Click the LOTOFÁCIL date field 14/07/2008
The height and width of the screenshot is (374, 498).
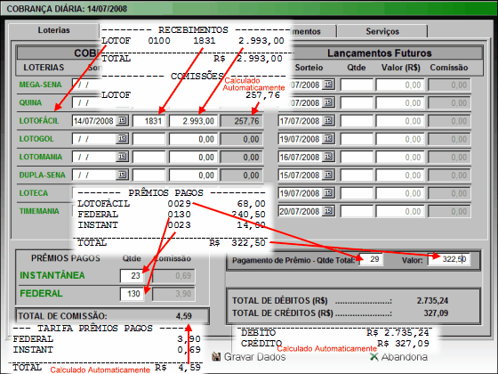tap(94, 121)
